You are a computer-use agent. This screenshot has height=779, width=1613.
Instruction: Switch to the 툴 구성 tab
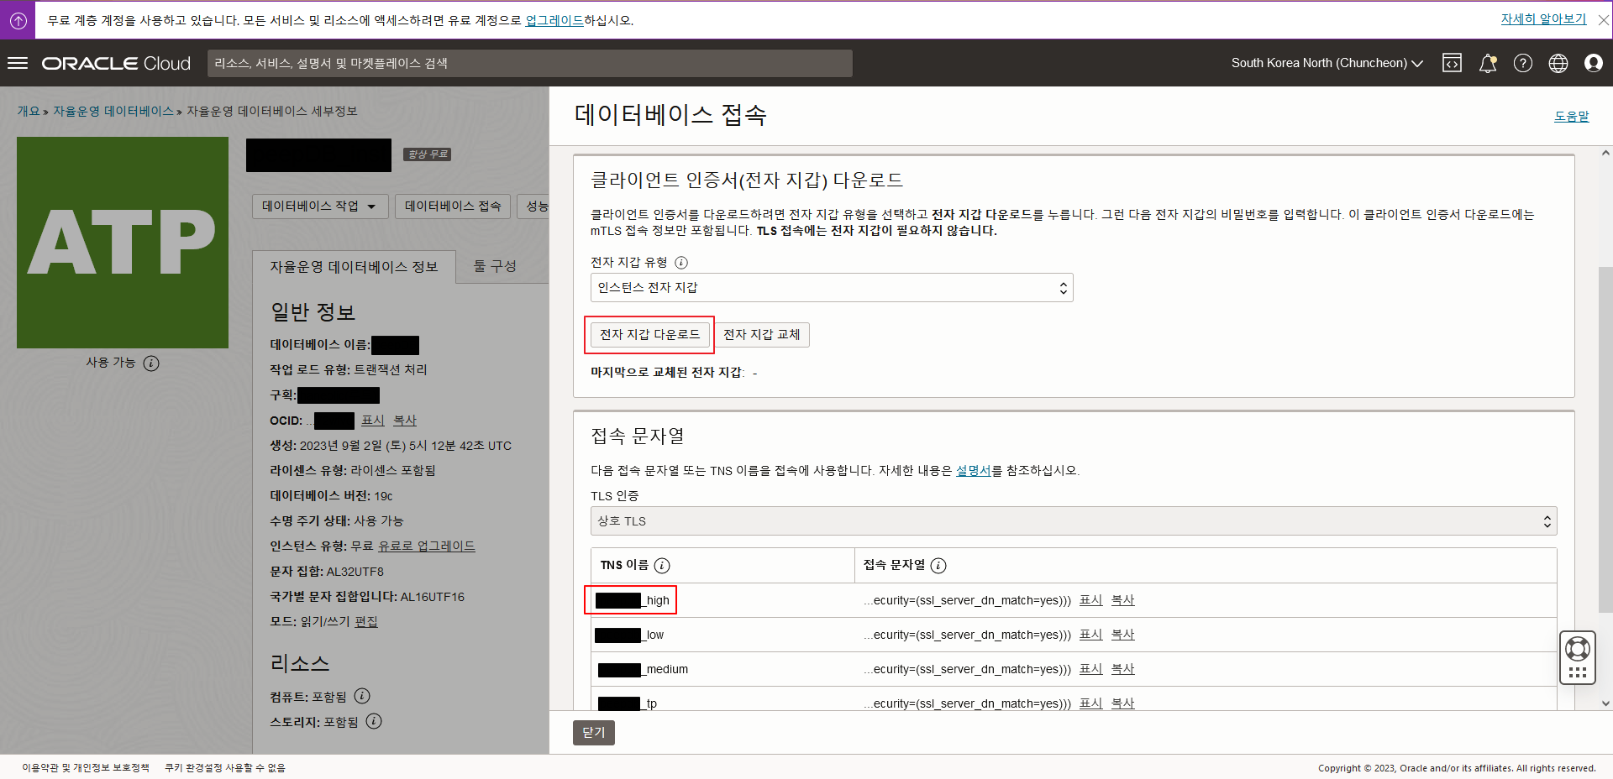495,266
